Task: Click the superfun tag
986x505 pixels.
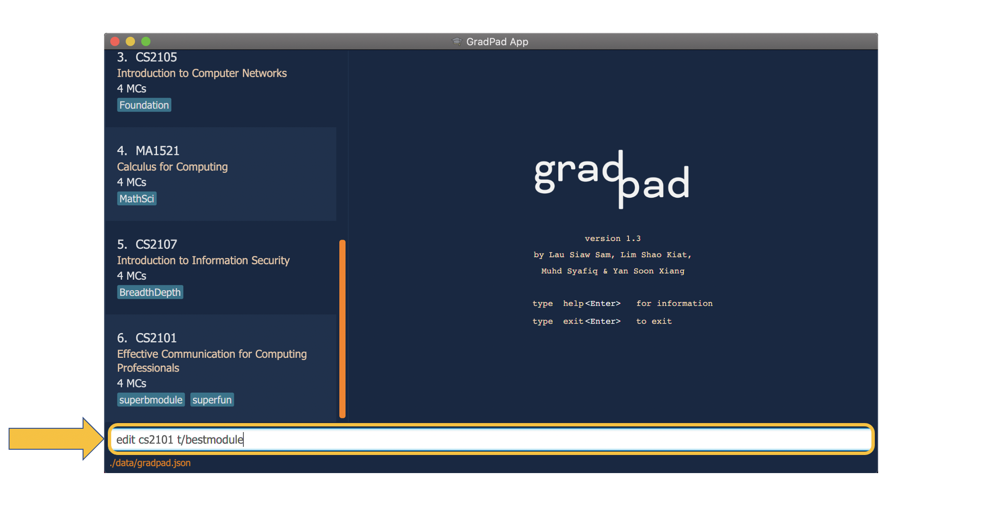Action: click(212, 400)
